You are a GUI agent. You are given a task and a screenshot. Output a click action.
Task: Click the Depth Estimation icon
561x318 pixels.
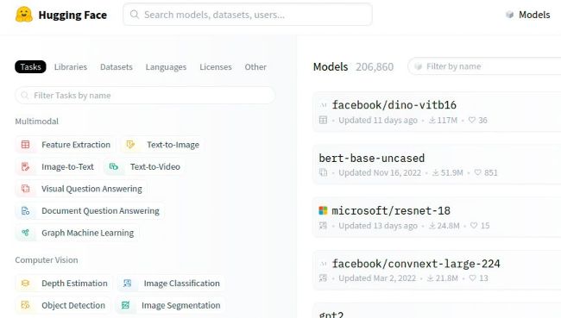[25, 284]
